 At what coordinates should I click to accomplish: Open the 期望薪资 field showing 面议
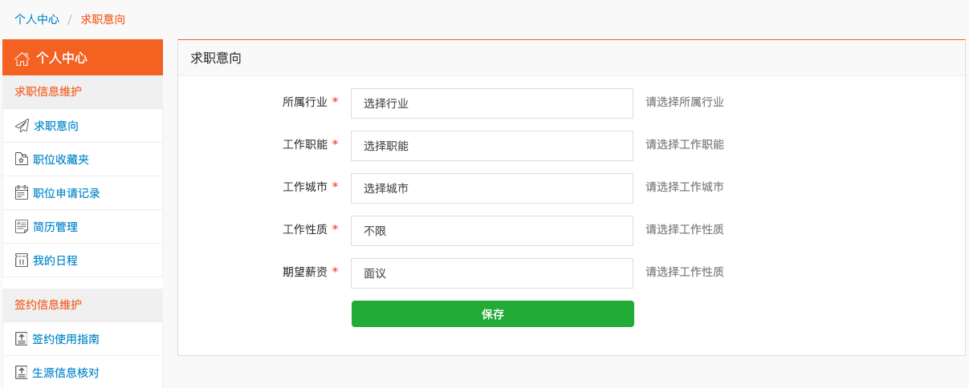click(x=492, y=273)
